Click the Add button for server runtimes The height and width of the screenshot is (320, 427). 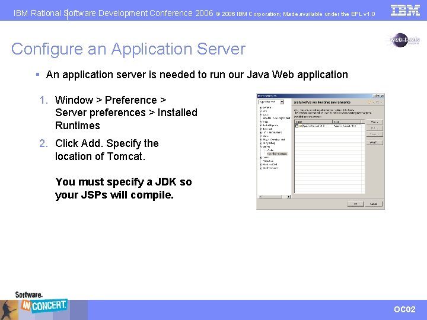[374, 122]
